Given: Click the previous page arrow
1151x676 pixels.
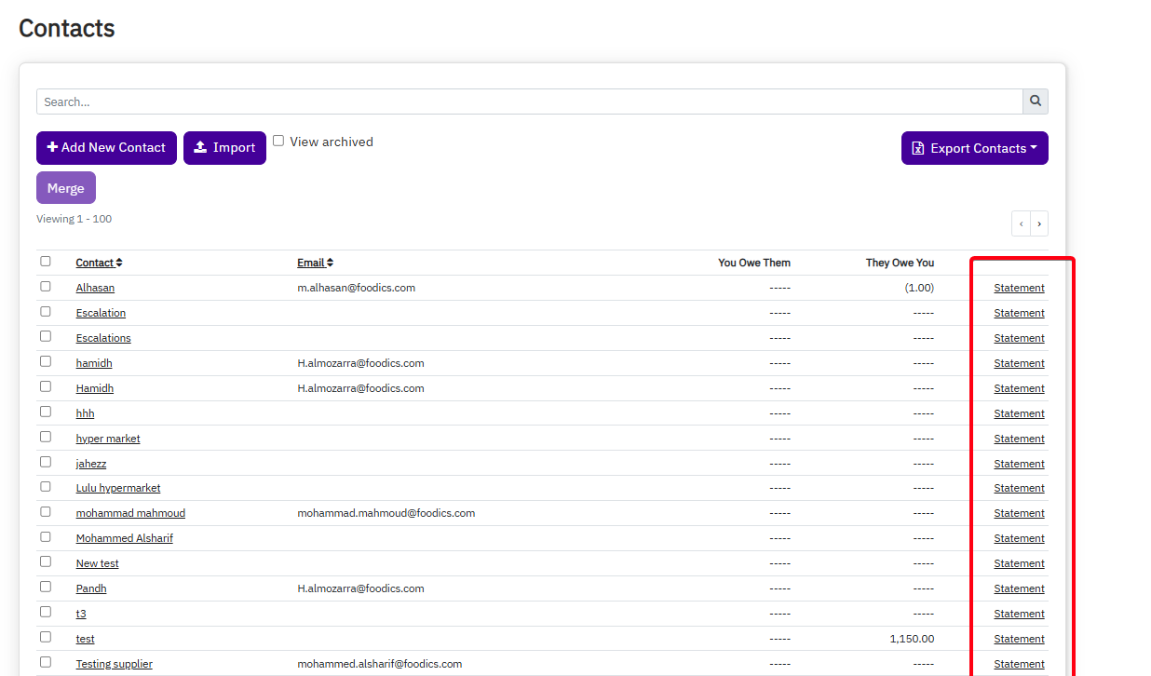Looking at the screenshot, I should coord(1021,223).
